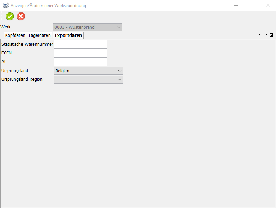Click the window title 'Anzeigen/Ändern einer Werkszuordnung'
Viewport: 276px width, 208px height.
coord(48,6)
